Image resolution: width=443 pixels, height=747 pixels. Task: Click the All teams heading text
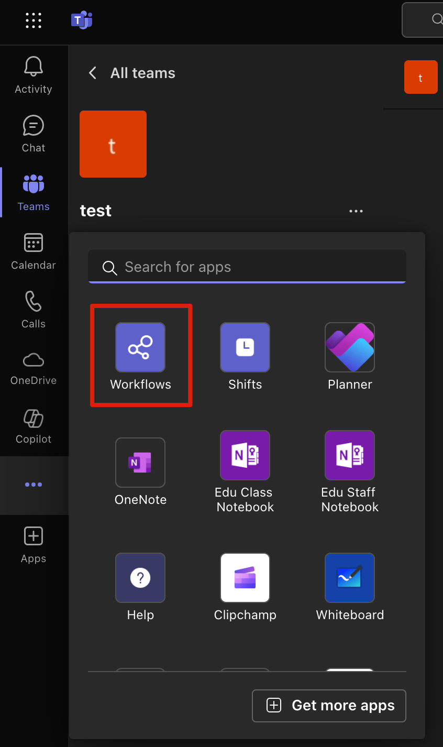tap(143, 73)
